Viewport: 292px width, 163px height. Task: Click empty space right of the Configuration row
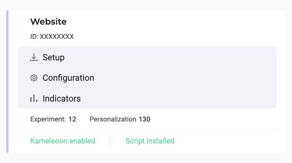click(x=185, y=78)
